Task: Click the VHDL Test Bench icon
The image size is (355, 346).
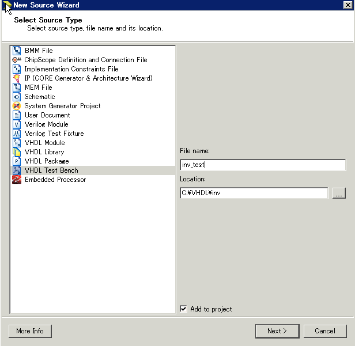Action: coord(17,170)
